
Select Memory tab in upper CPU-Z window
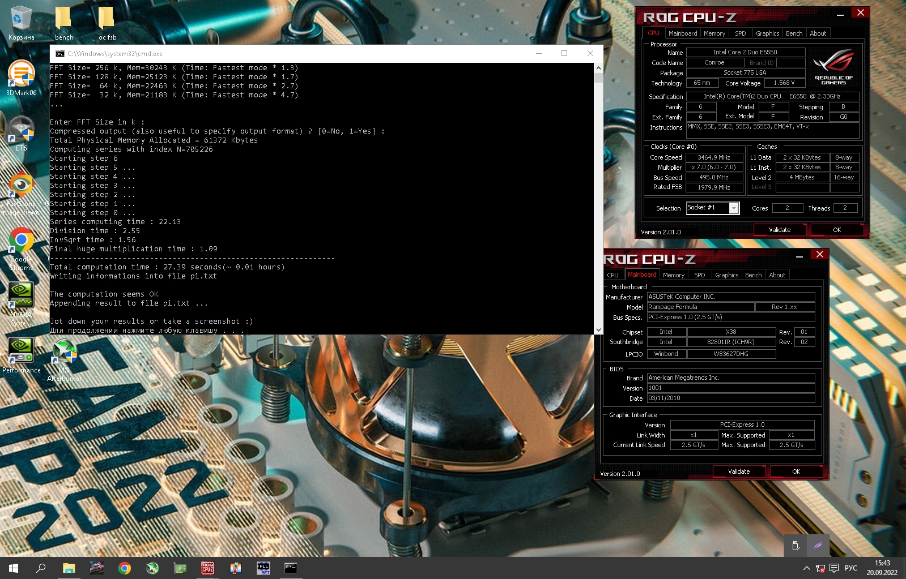(x=714, y=33)
